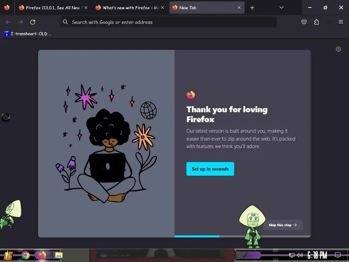Open Save to Pocket button

pos(304,22)
